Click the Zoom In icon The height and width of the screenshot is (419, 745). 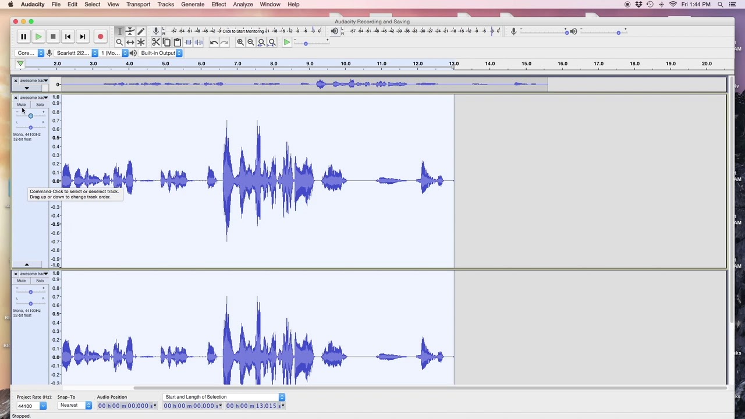pyautogui.click(x=240, y=42)
